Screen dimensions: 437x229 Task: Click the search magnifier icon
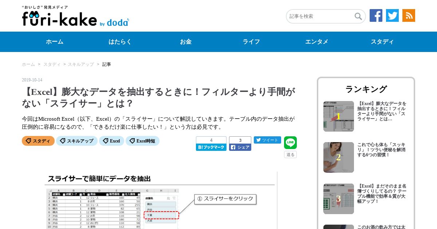[358, 16]
